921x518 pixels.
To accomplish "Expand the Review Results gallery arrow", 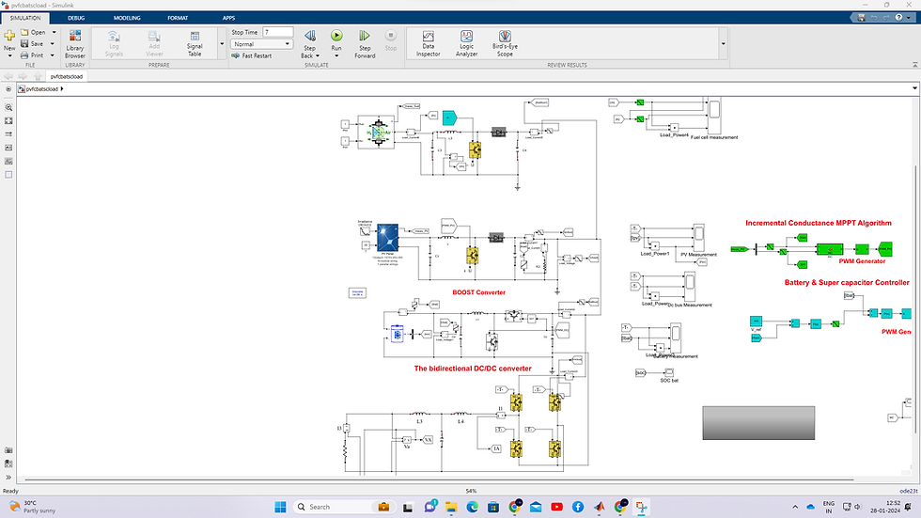I will point(723,43).
